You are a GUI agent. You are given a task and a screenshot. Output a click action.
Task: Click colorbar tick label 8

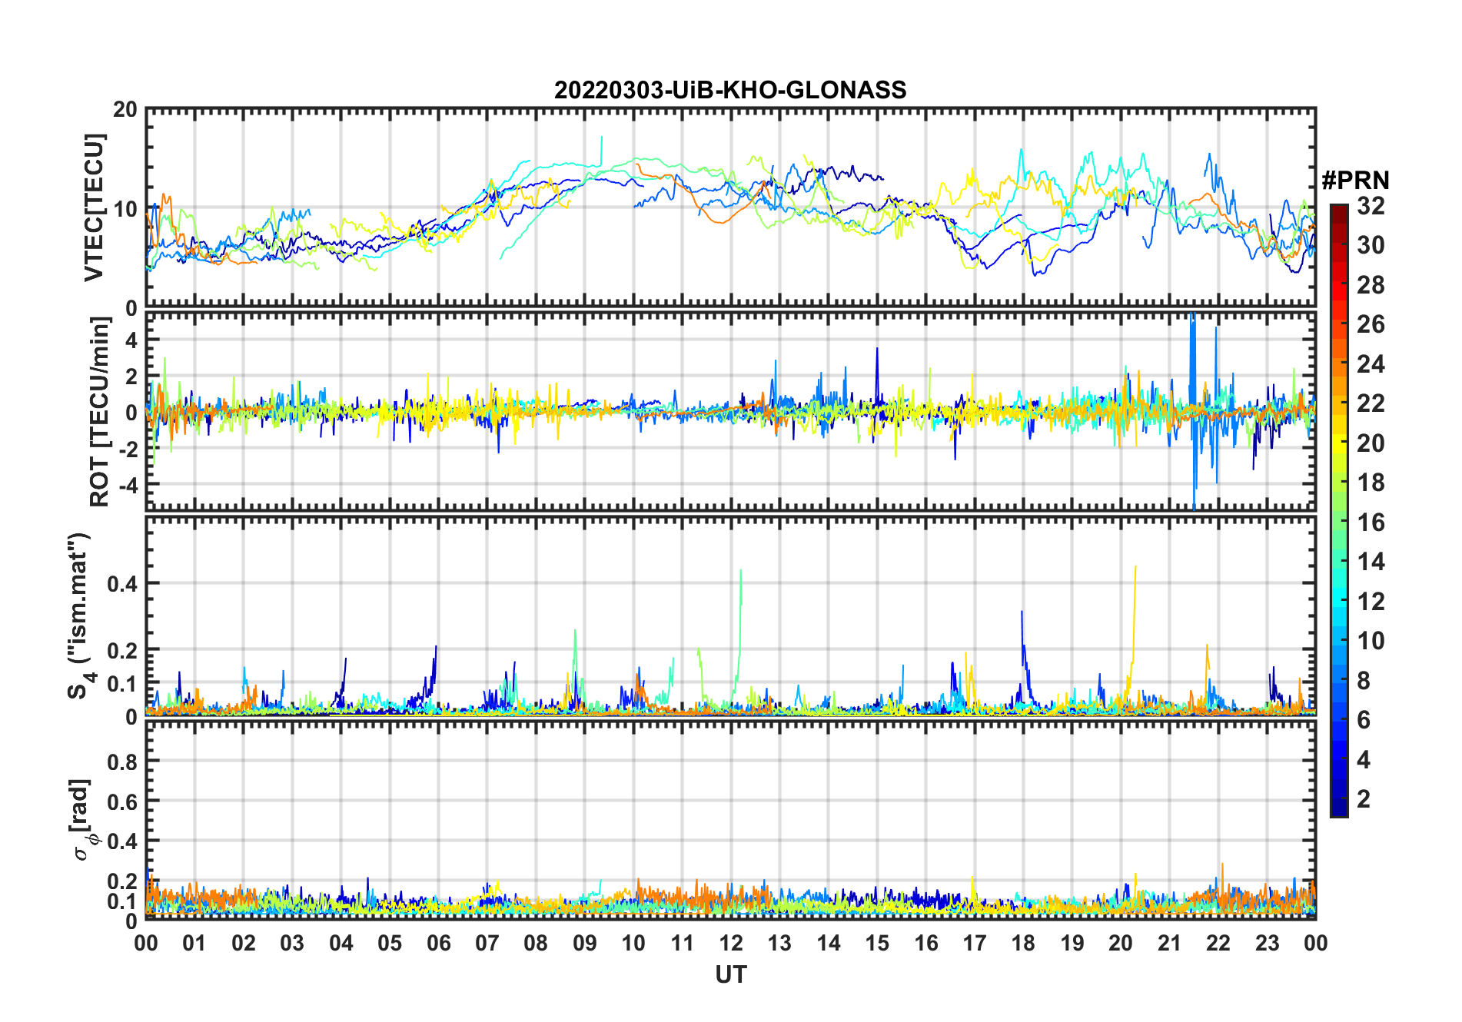tap(1364, 680)
